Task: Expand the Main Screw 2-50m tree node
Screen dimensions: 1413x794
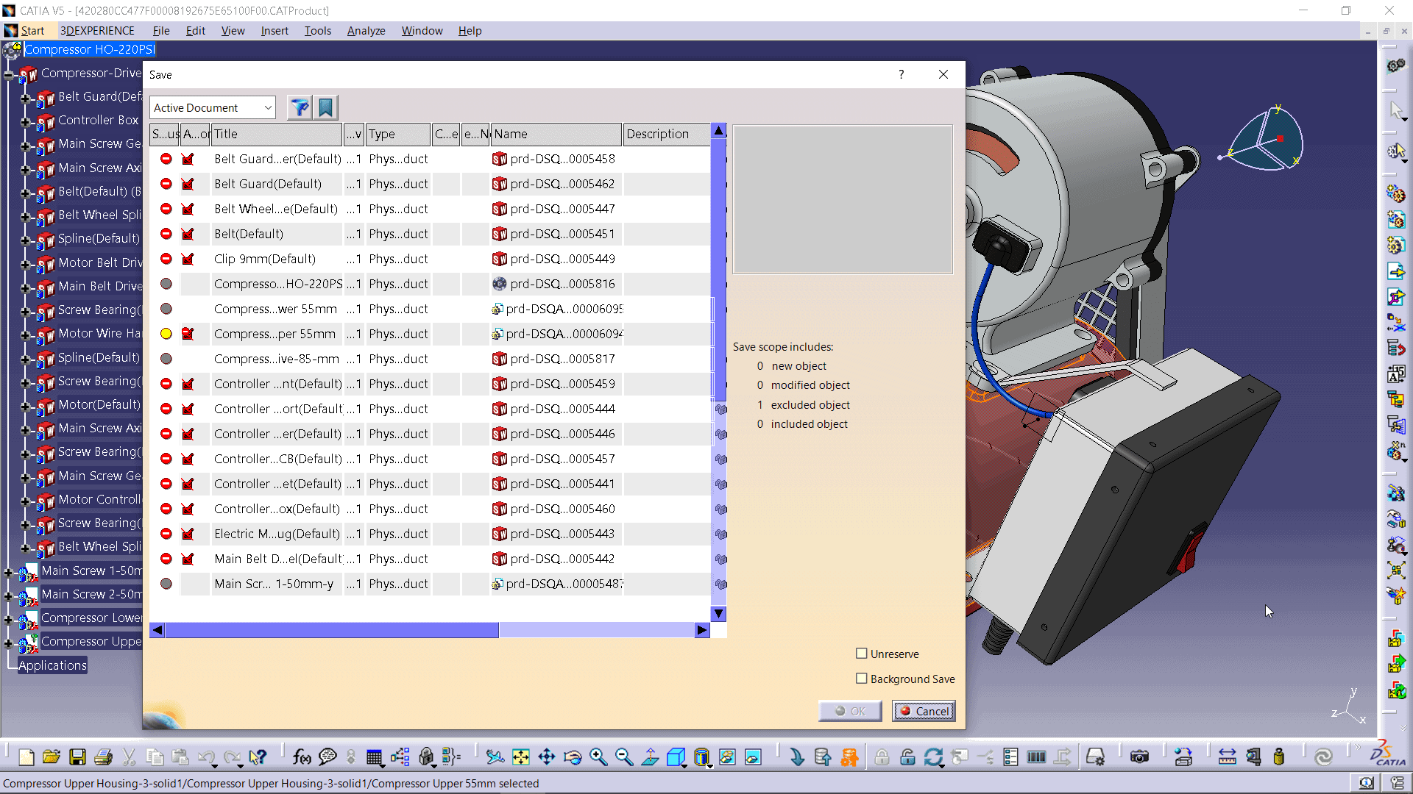Action: tap(9, 595)
